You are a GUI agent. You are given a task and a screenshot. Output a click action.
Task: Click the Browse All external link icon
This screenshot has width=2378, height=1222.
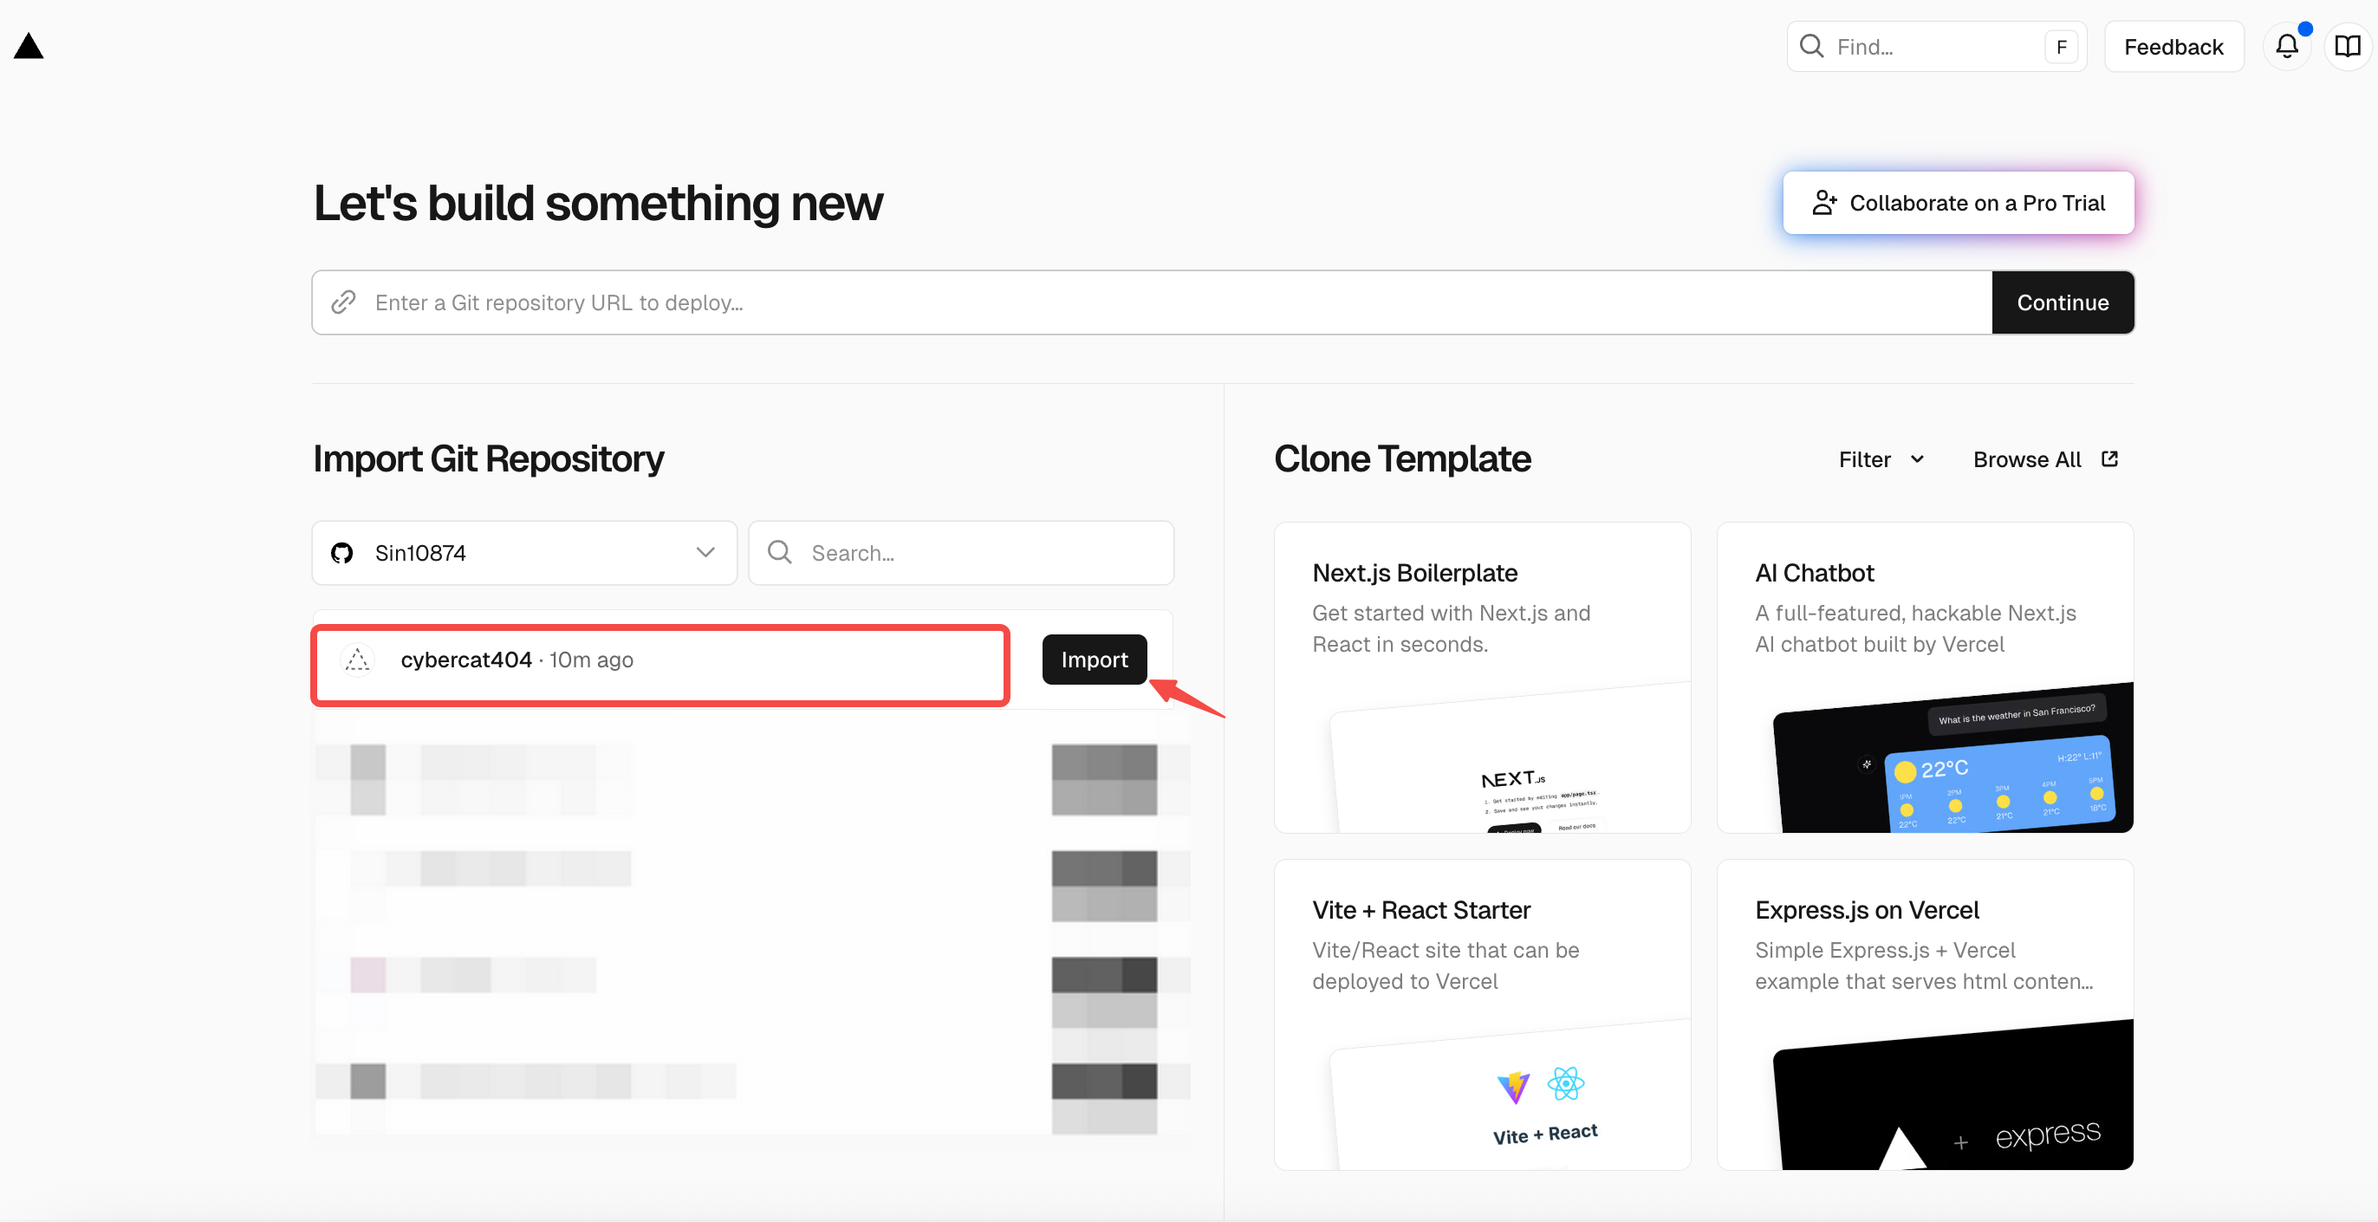[2109, 458]
